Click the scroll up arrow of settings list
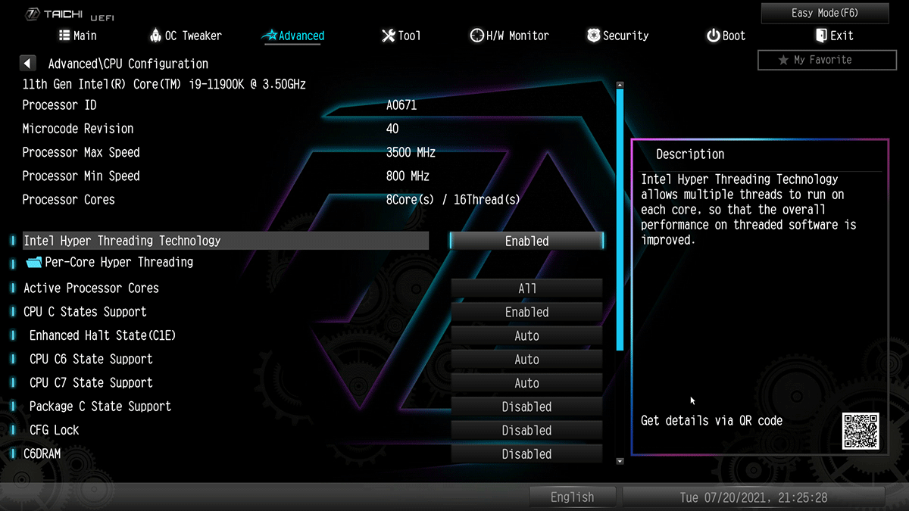The image size is (909, 511). [620, 85]
